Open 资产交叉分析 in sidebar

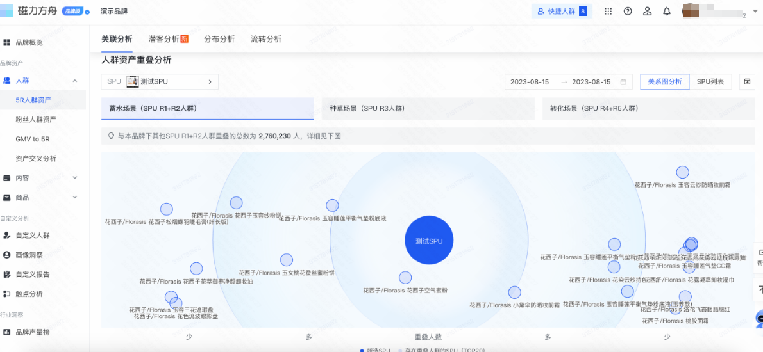tap(35, 158)
